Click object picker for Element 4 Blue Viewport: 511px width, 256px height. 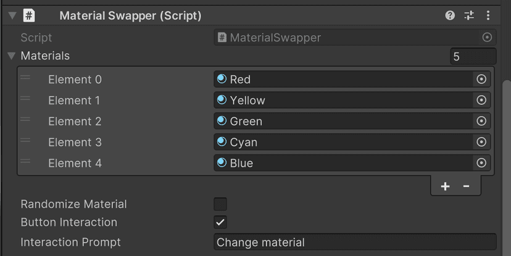tap(481, 163)
